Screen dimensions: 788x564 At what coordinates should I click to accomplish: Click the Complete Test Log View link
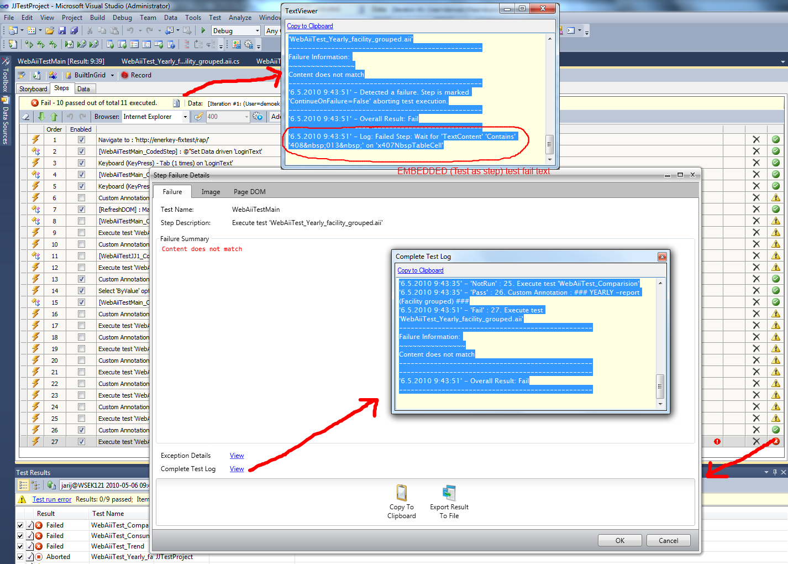[237, 469]
